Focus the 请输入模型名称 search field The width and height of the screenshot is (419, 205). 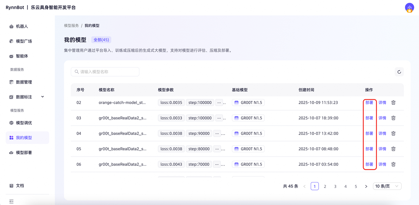point(105,72)
